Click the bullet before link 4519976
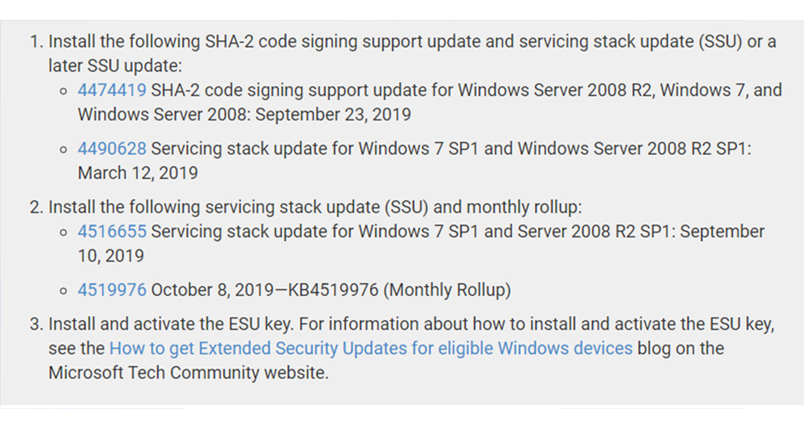The height and width of the screenshot is (429, 808). pos(63,291)
